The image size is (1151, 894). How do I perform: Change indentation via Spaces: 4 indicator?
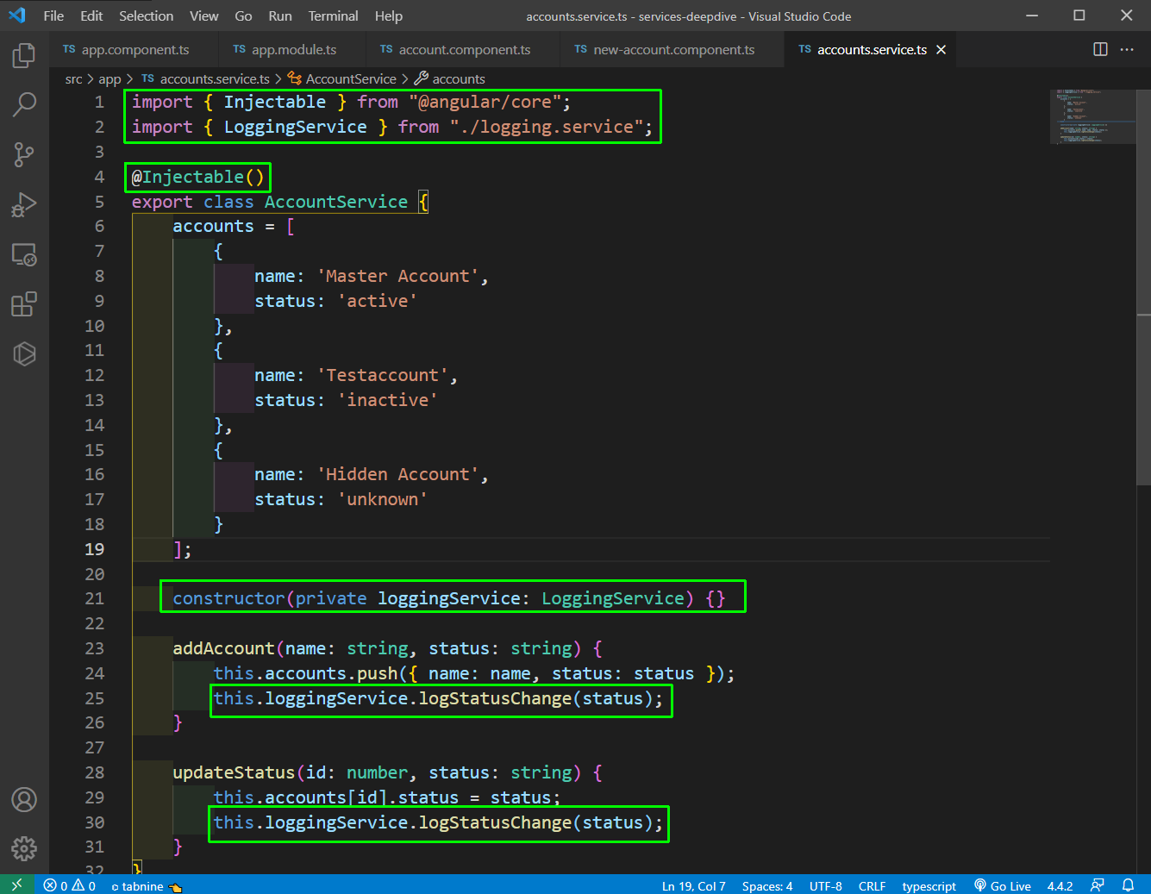click(766, 885)
